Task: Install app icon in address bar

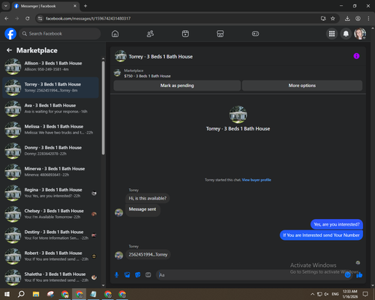Action: [x=323, y=19]
